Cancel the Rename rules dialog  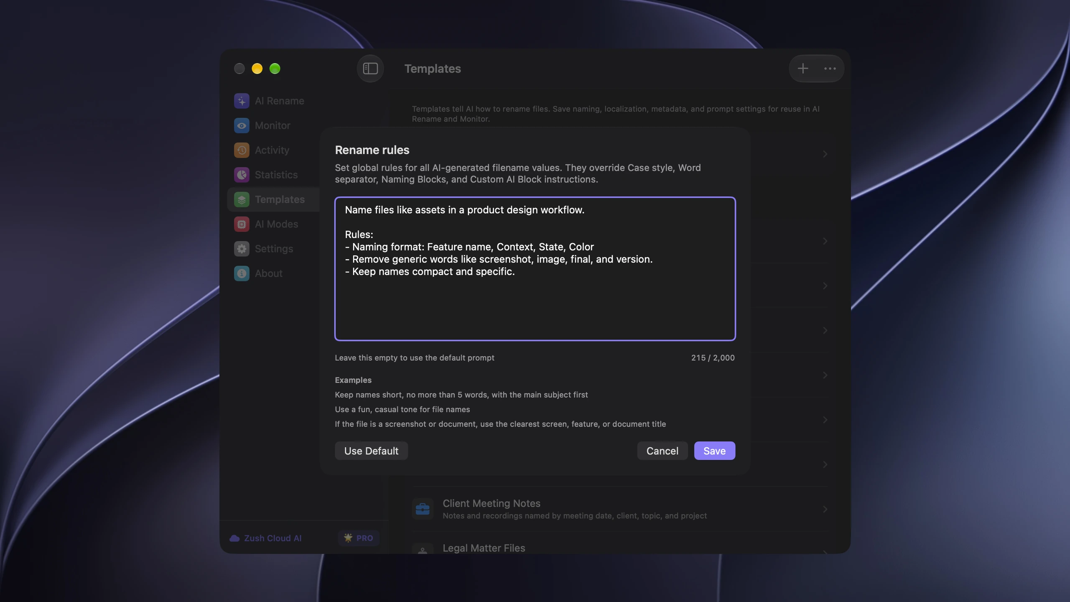[662, 451]
